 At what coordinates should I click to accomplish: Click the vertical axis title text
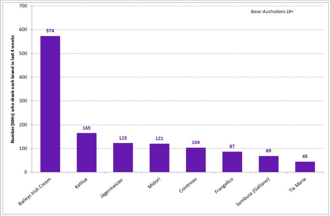[13, 89]
